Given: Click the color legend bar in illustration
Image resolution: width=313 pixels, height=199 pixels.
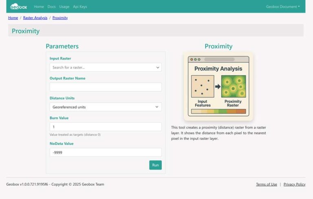Looking at the screenshot, I should pyautogui.click(x=218, y=111).
